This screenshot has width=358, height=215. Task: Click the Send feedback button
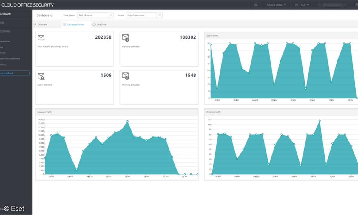click(x=15, y=73)
